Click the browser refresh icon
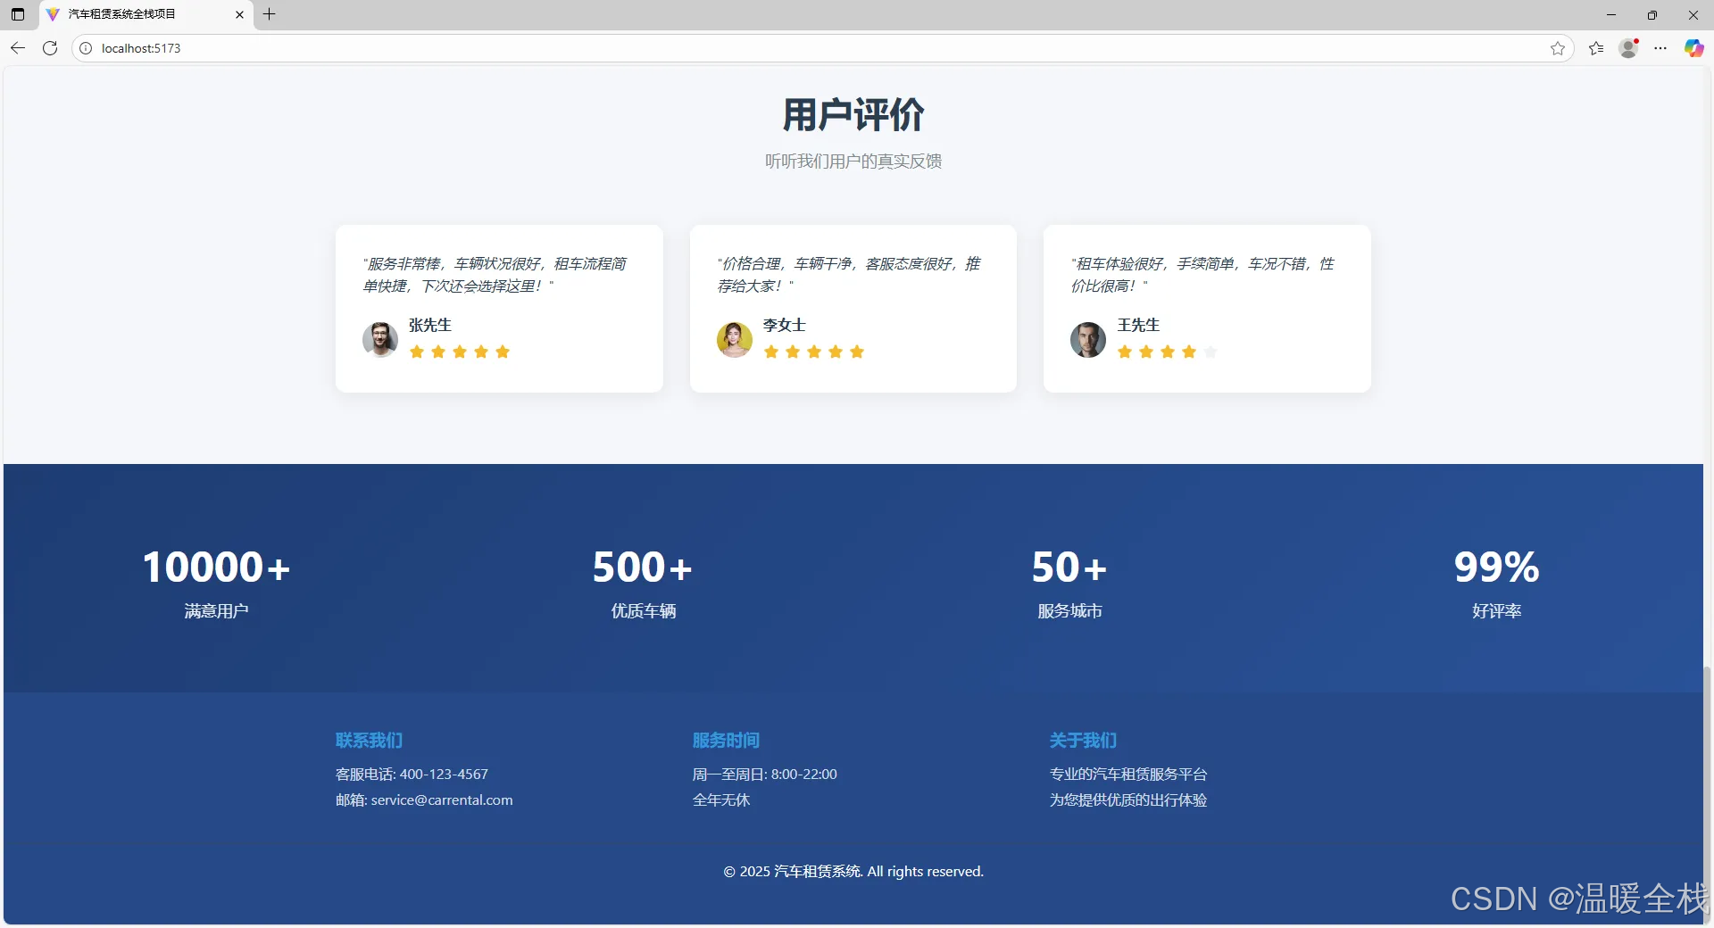 click(x=50, y=48)
